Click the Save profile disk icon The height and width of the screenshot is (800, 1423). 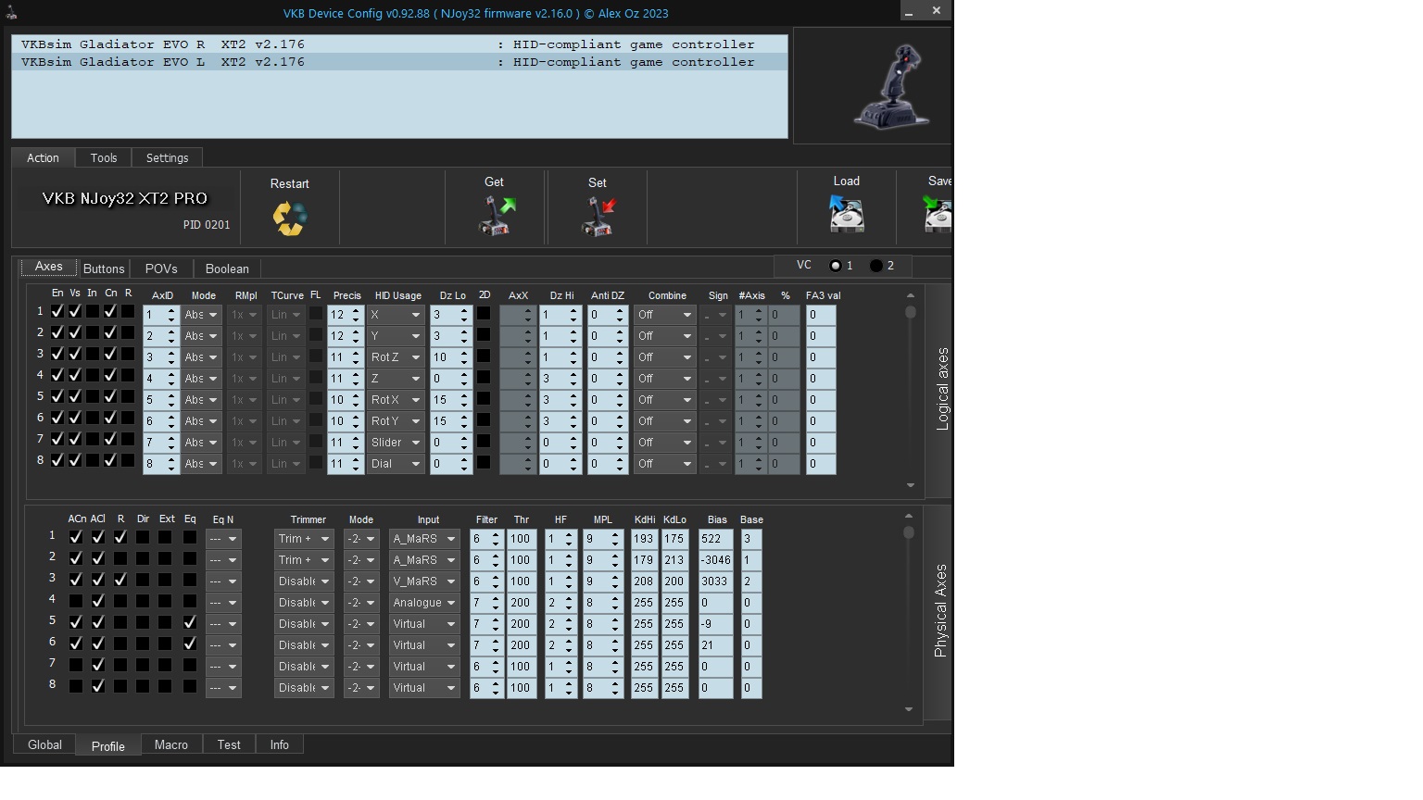pyautogui.click(x=938, y=214)
